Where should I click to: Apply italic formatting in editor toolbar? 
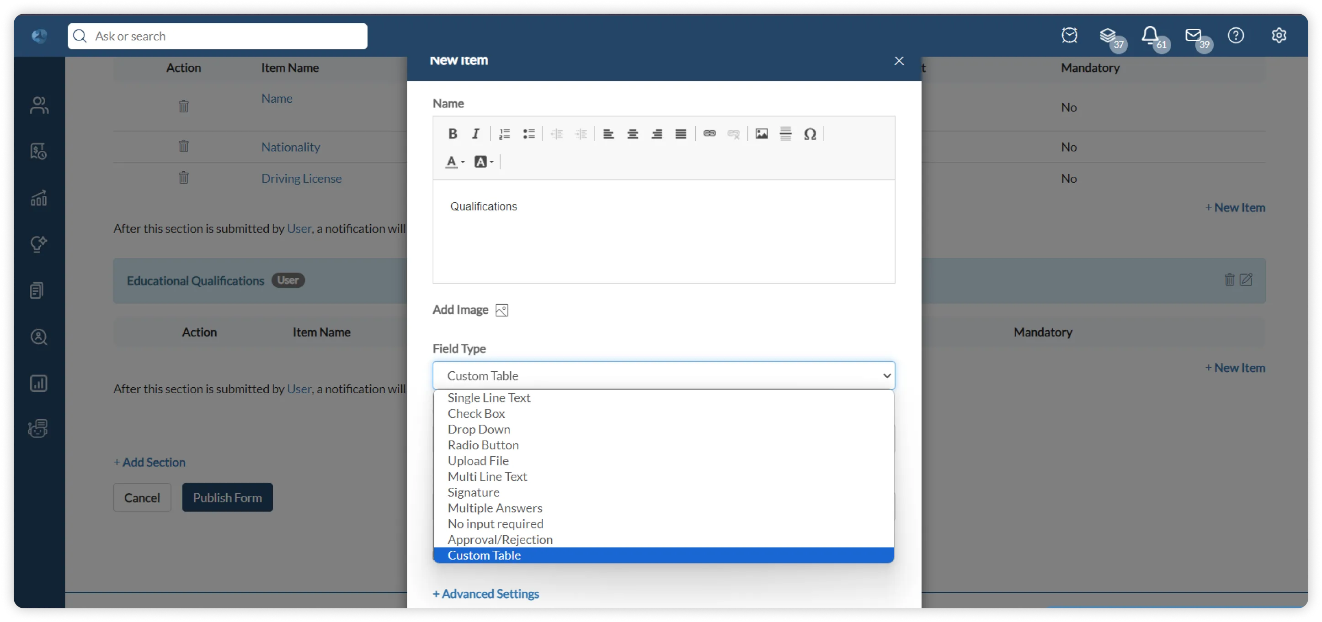476,134
